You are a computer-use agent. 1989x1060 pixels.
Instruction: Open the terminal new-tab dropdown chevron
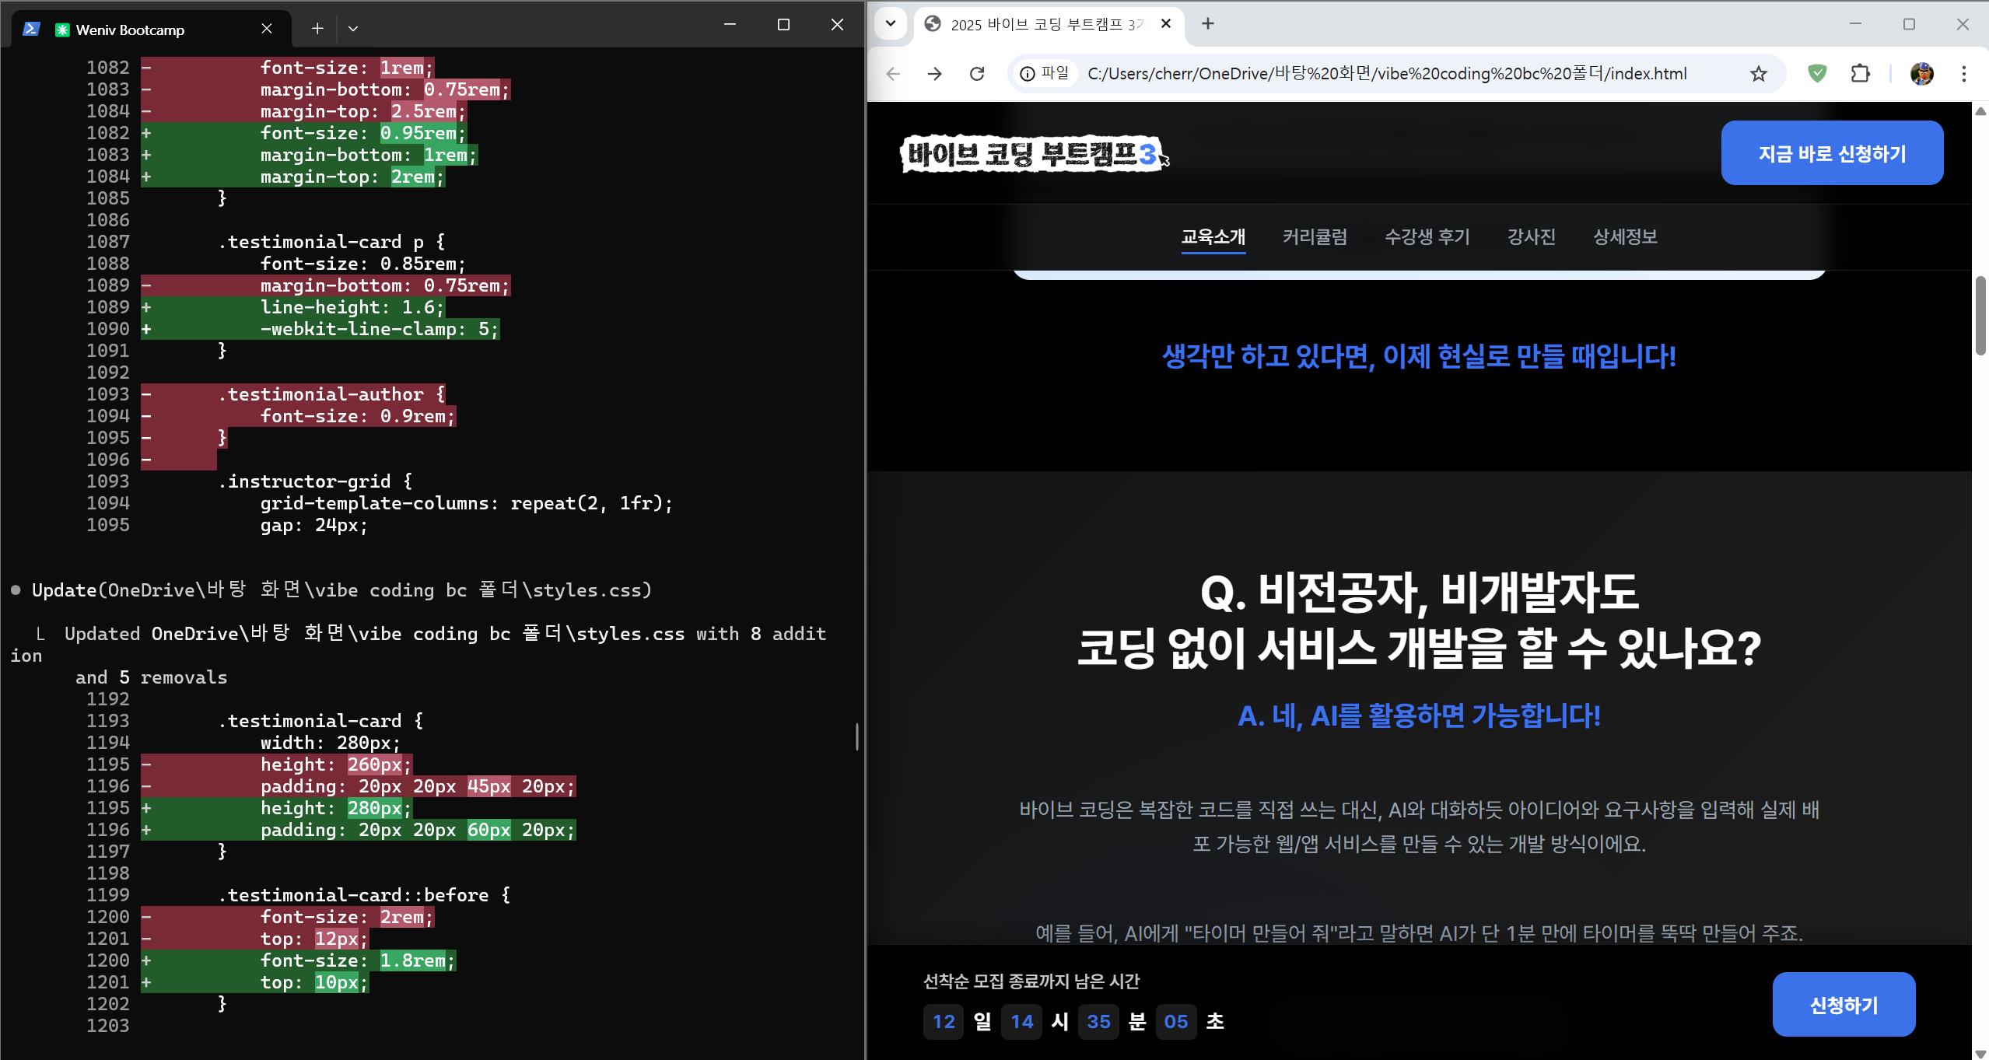pyautogui.click(x=354, y=28)
